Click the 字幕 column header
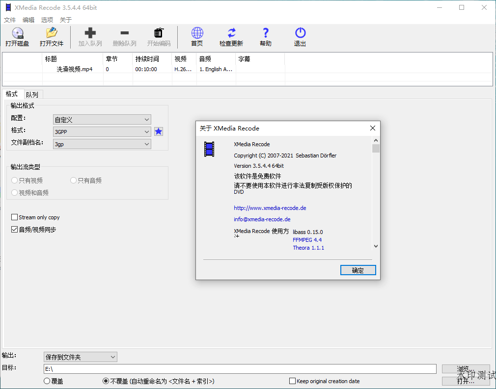 [260, 59]
